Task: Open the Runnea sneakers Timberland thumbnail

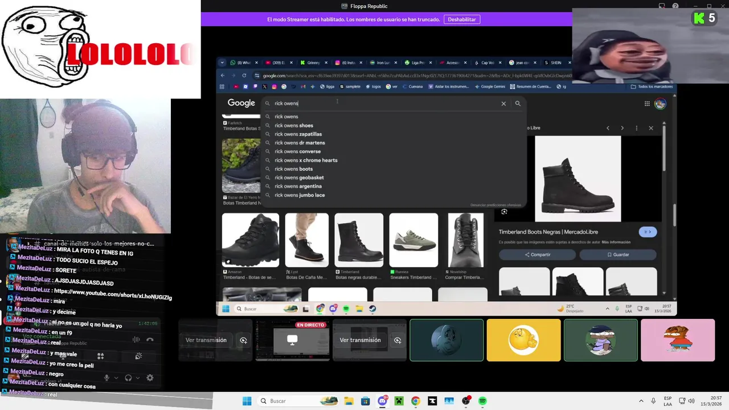Action: (413, 240)
